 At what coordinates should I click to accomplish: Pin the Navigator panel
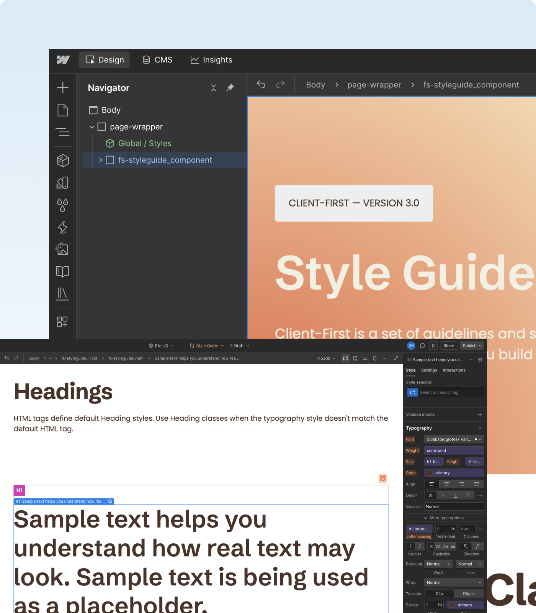tap(230, 88)
